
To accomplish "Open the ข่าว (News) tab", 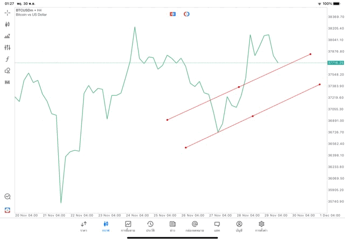I will point(172,226).
